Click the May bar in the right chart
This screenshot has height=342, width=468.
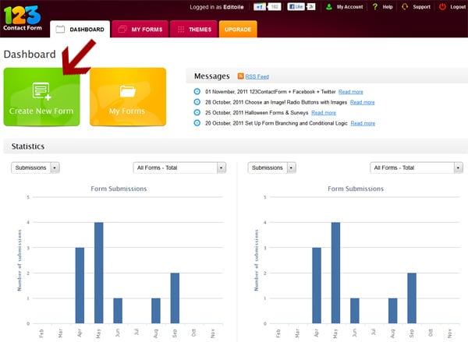pyautogui.click(x=335, y=273)
